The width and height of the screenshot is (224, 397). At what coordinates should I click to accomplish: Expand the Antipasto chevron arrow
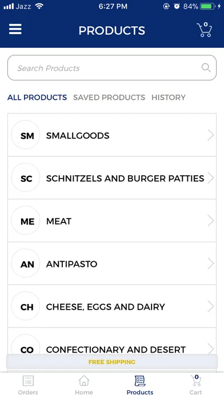click(x=210, y=264)
